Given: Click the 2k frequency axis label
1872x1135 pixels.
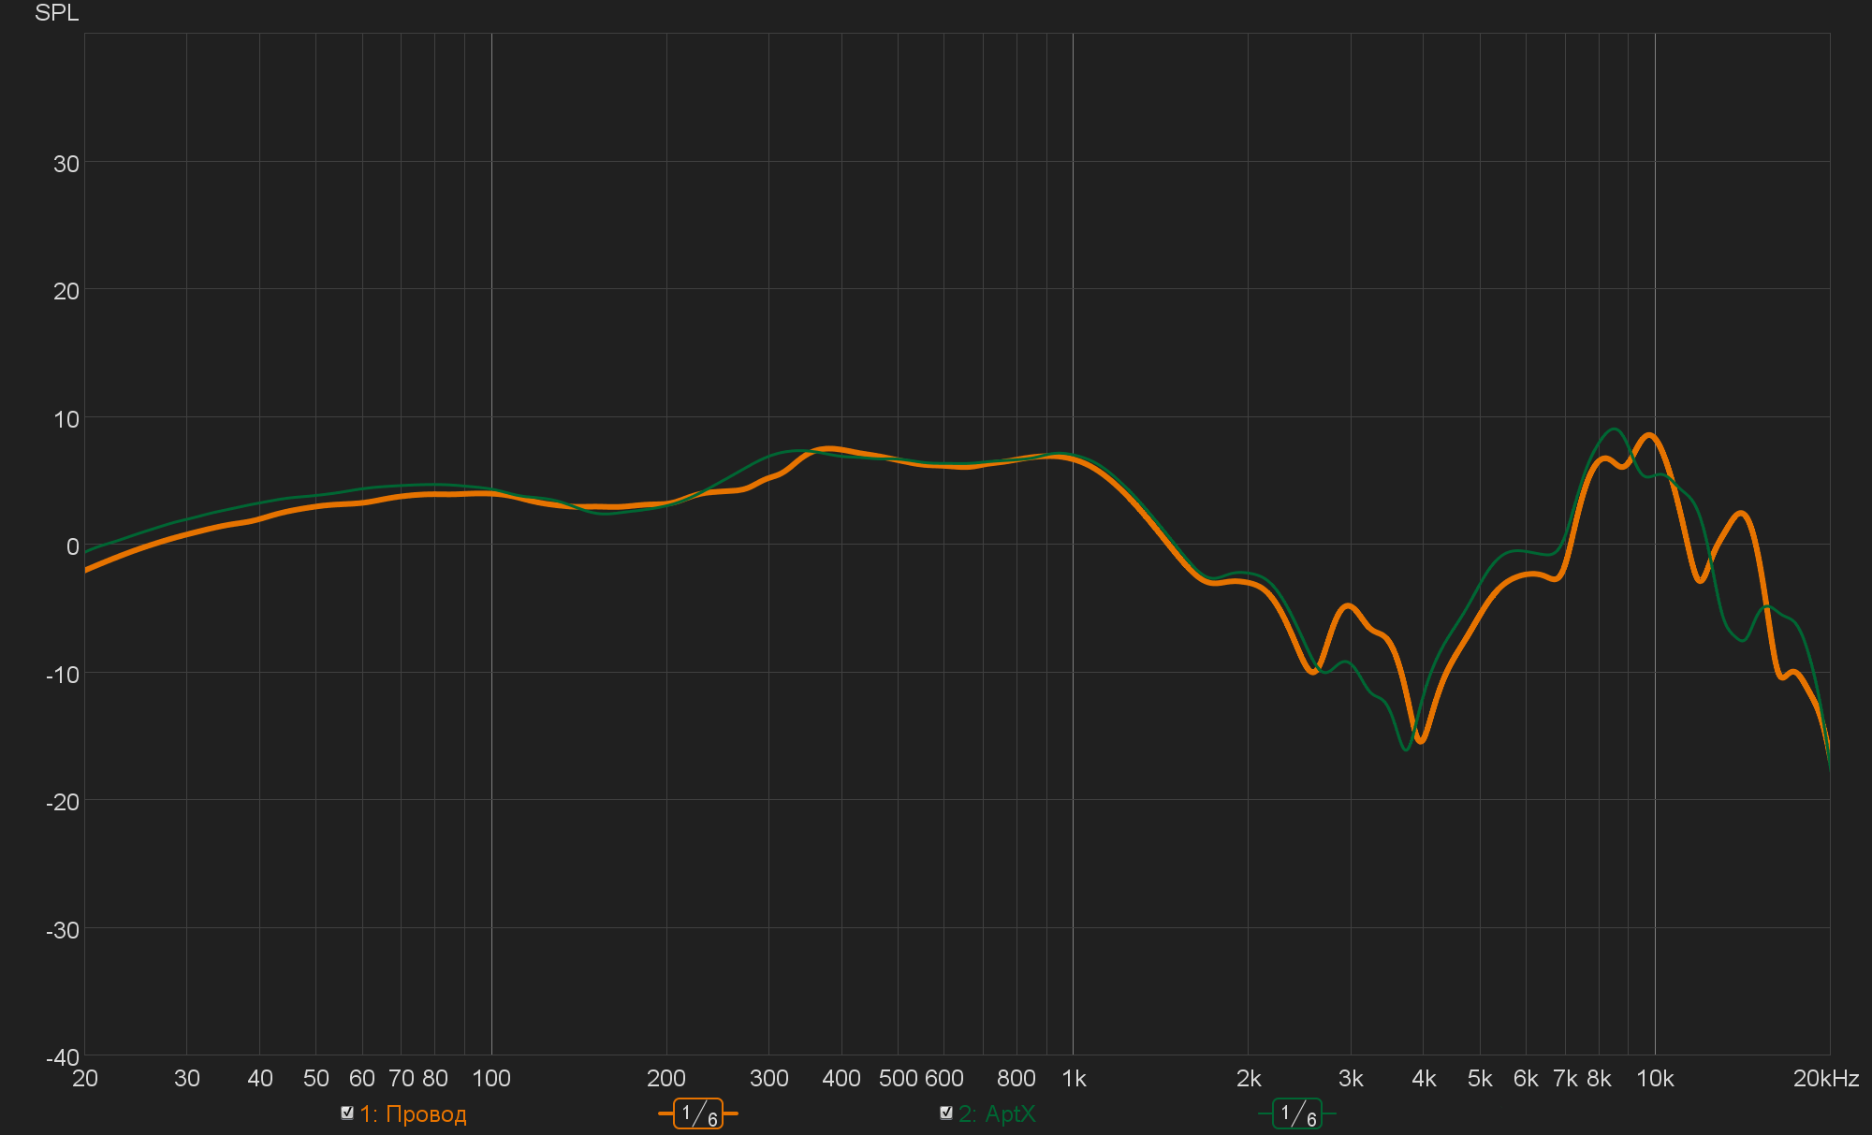Looking at the screenshot, I should click(1249, 1079).
